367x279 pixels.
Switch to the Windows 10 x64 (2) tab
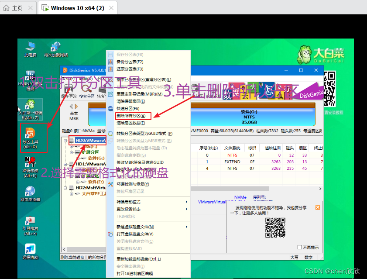tap(78, 8)
